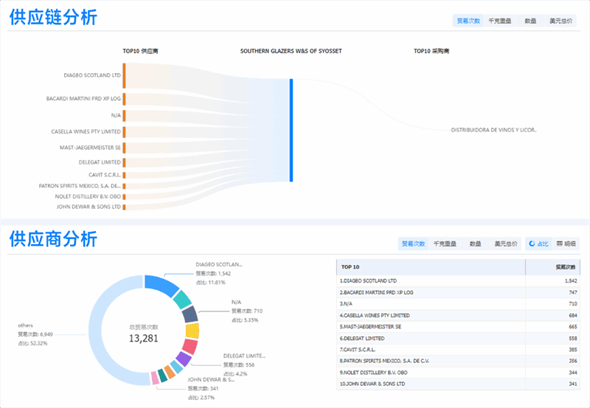Click the orange DIAGEO SCOTLAND LTD Sankey node

click(124, 75)
